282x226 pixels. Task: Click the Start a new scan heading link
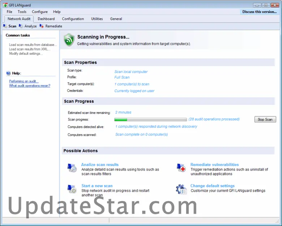97,186
